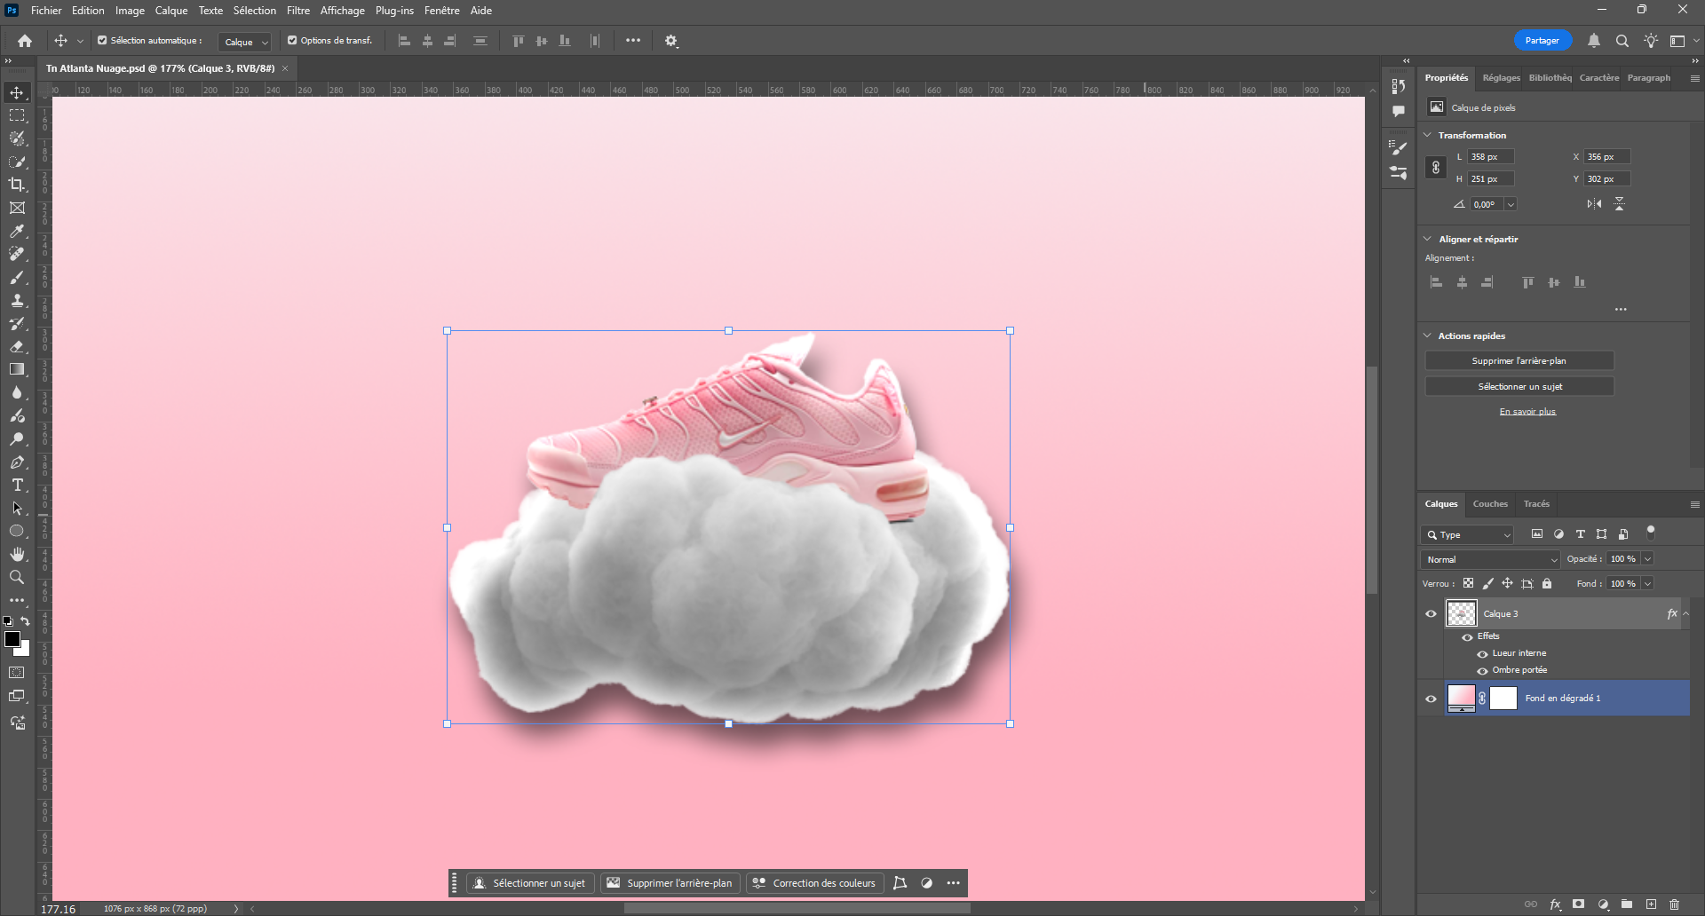Open the Fichier menu
The image size is (1705, 916).
(46, 11)
